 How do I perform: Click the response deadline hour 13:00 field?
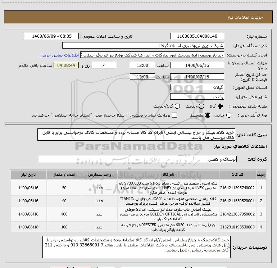coord(142,65)
